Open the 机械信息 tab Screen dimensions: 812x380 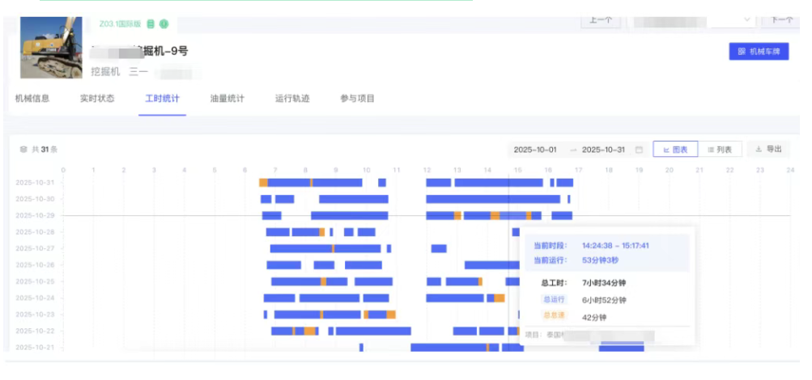click(32, 99)
